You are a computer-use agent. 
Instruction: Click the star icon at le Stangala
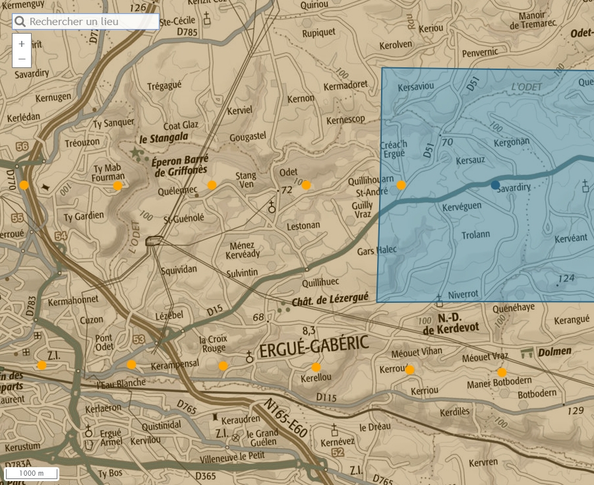(136, 152)
